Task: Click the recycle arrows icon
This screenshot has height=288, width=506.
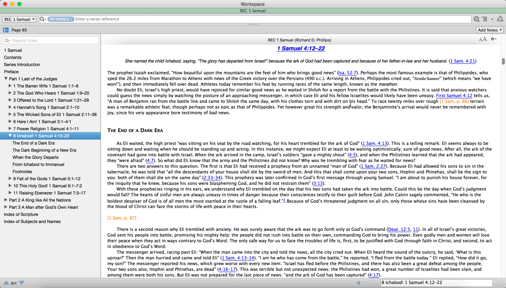Action: tap(500, 19)
